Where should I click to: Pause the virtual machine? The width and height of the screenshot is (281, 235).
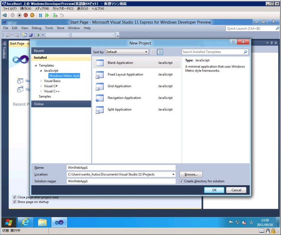click(x=40, y=15)
